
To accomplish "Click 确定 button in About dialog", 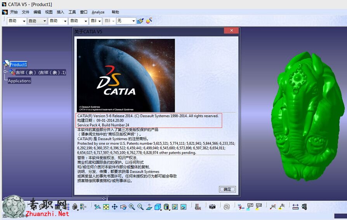I will coord(227,189).
